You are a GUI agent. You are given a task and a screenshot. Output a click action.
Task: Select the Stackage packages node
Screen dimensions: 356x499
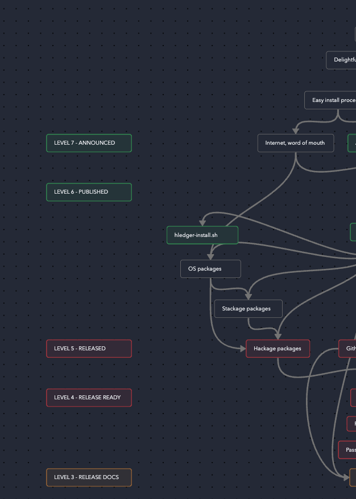[x=248, y=309]
